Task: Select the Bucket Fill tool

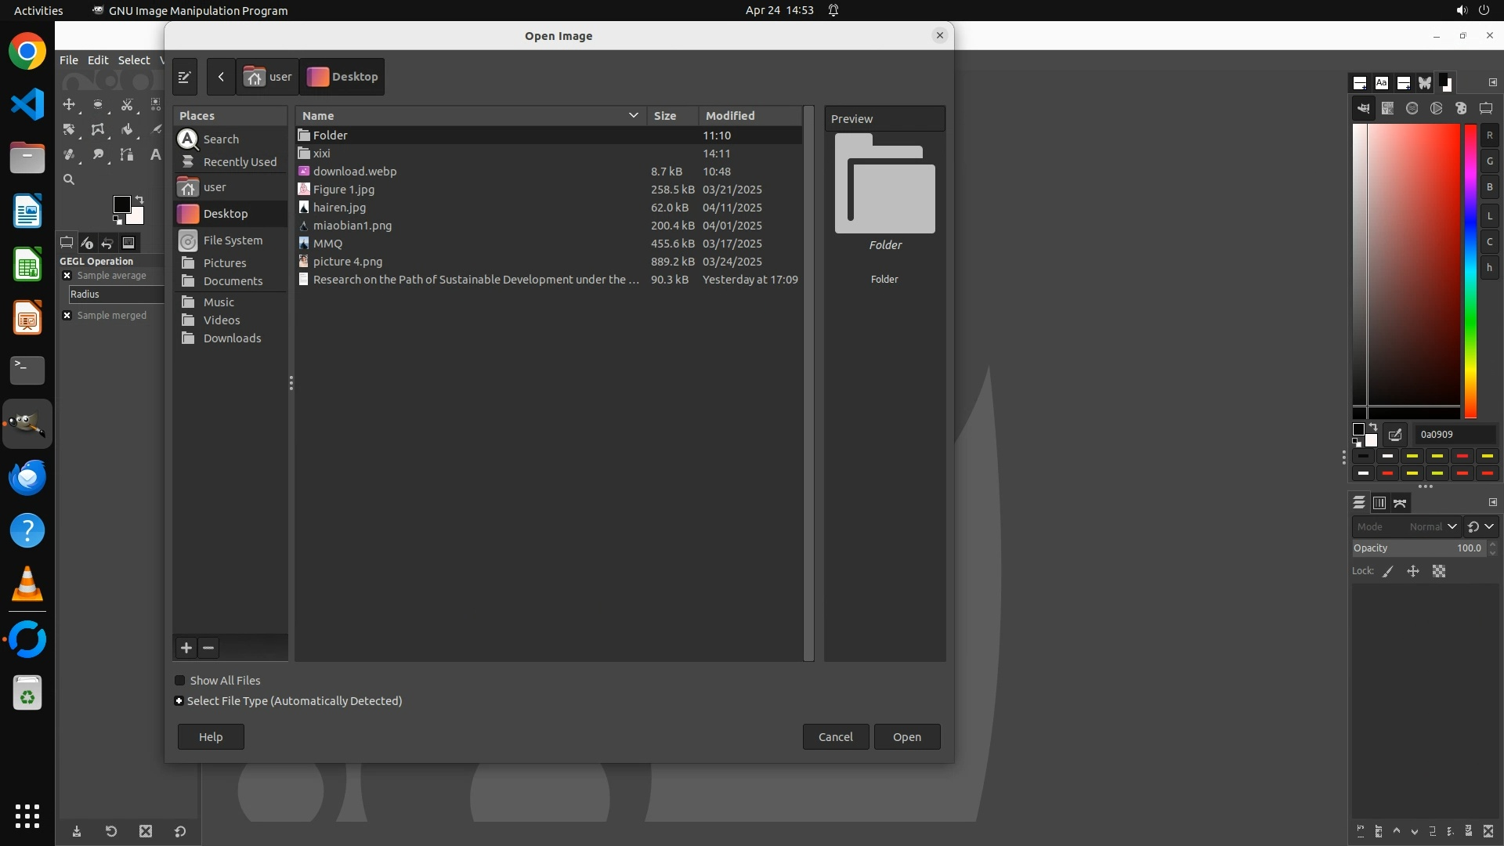Action: (127, 129)
